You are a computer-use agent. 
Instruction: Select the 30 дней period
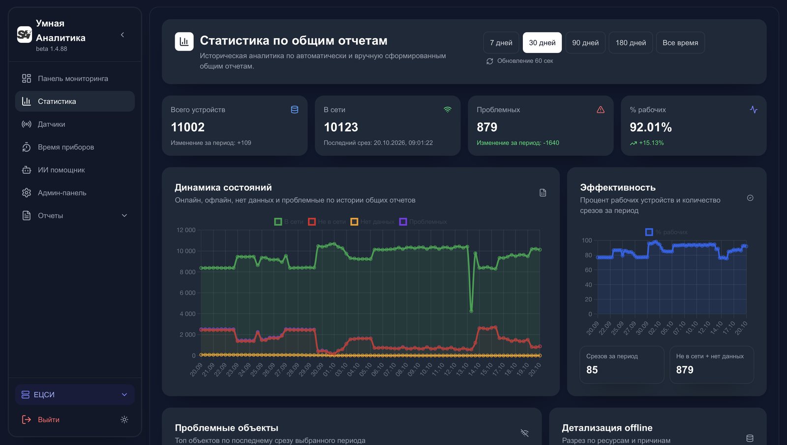542,43
